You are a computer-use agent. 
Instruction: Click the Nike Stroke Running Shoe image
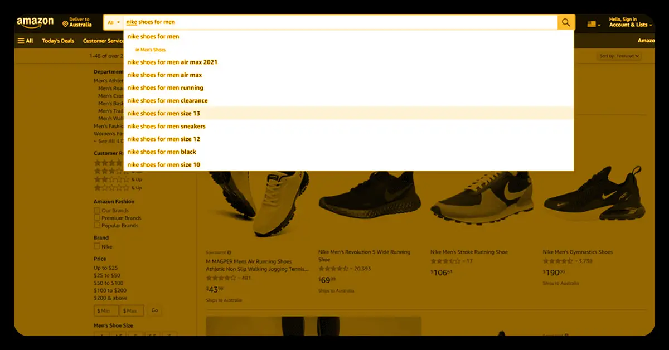click(482, 200)
